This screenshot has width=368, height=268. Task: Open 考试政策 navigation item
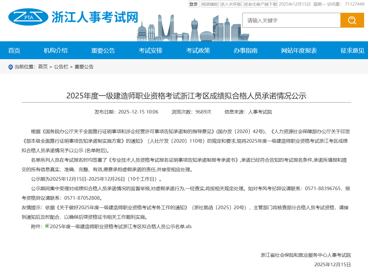[x=198, y=51]
